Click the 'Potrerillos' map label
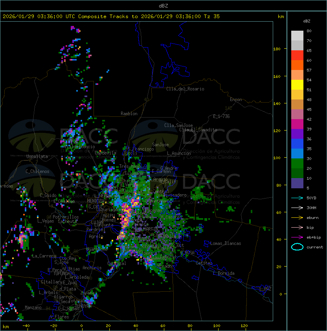 pyautogui.click(x=66, y=217)
